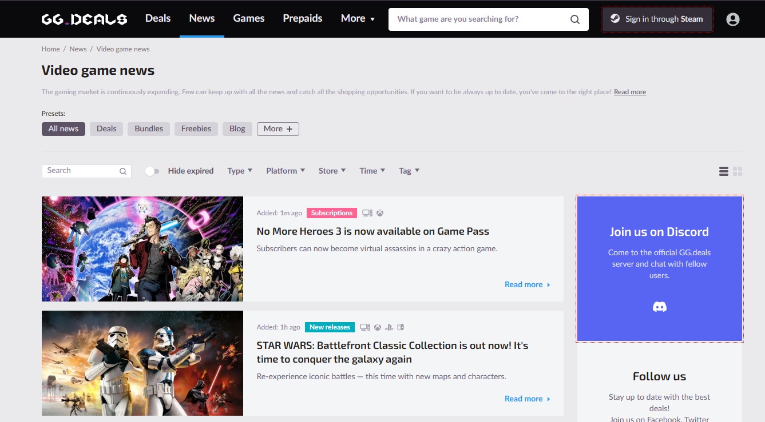Switch to list view layout icon
The height and width of the screenshot is (422, 765).
724,171
